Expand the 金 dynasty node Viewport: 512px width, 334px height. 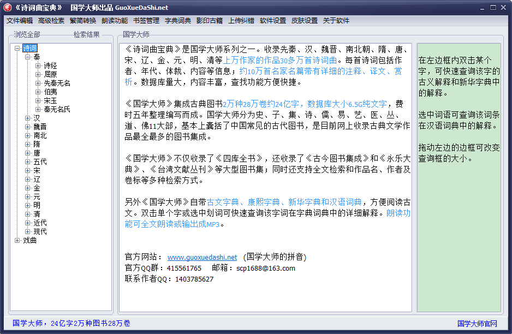[x=28, y=188]
